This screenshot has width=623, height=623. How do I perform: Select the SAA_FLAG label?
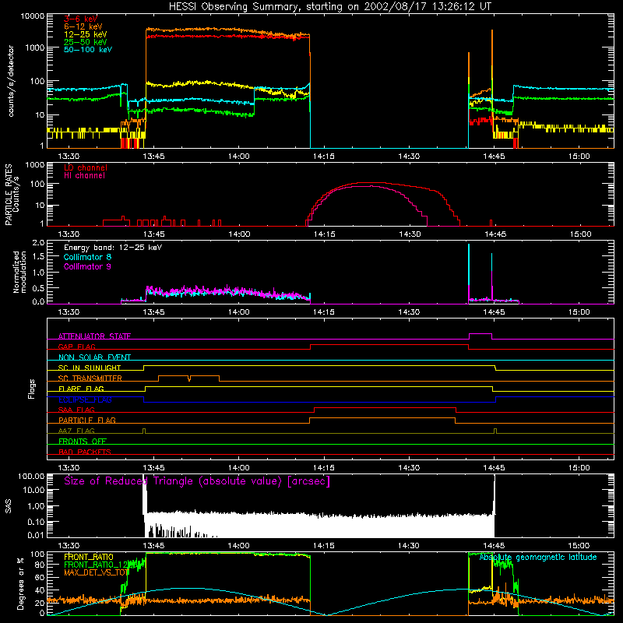click(x=76, y=410)
